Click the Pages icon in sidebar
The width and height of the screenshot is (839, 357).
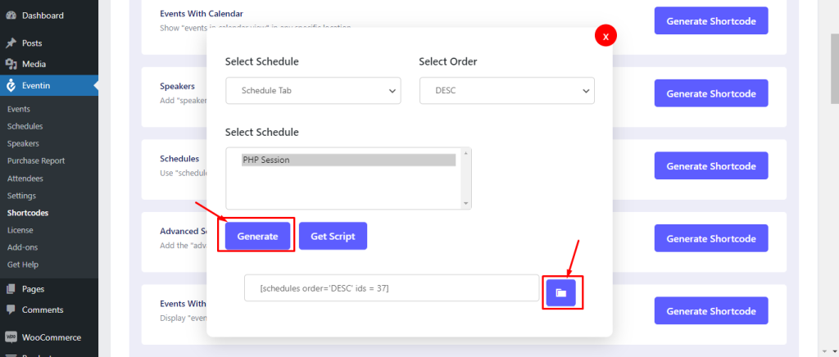[x=11, y=289]
